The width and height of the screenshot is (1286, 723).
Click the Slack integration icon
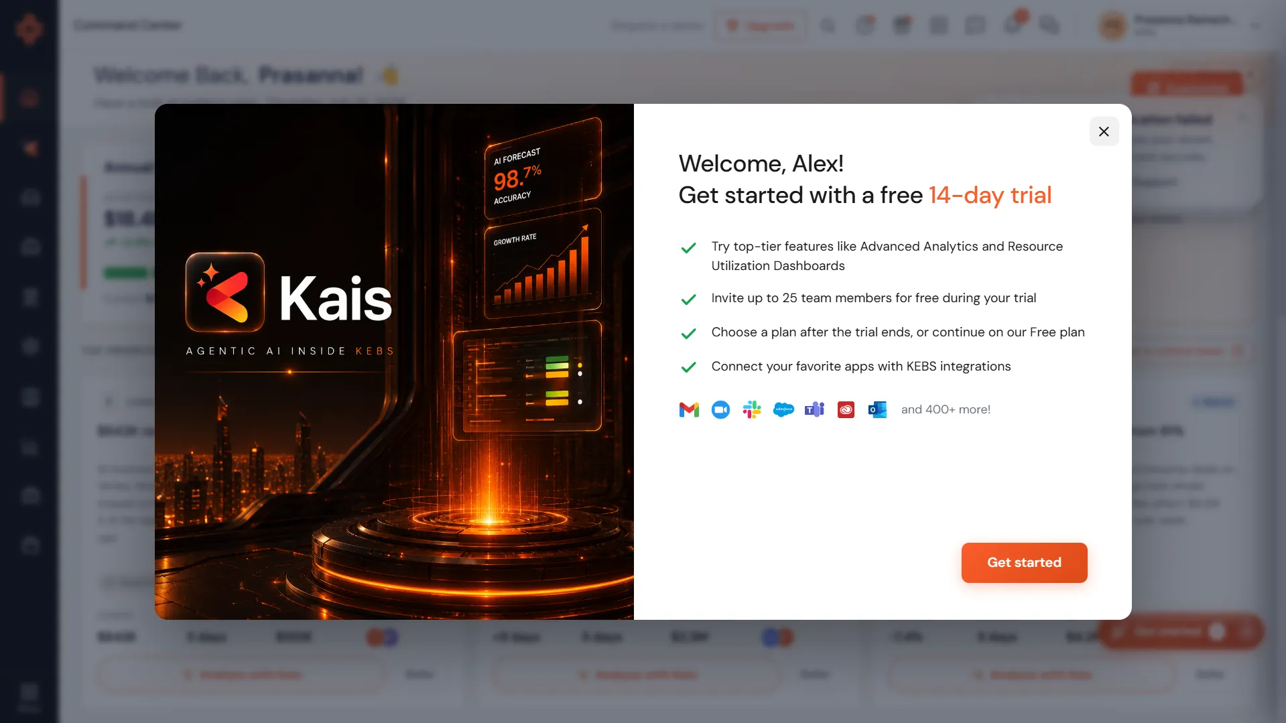(x=752, y=409)
